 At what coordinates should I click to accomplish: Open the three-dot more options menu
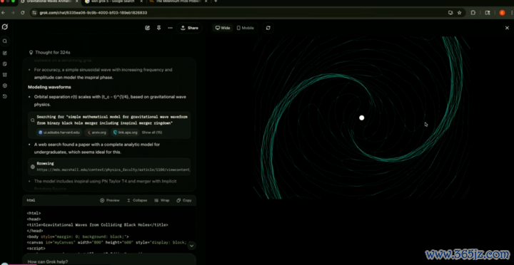tap(170, 28)
